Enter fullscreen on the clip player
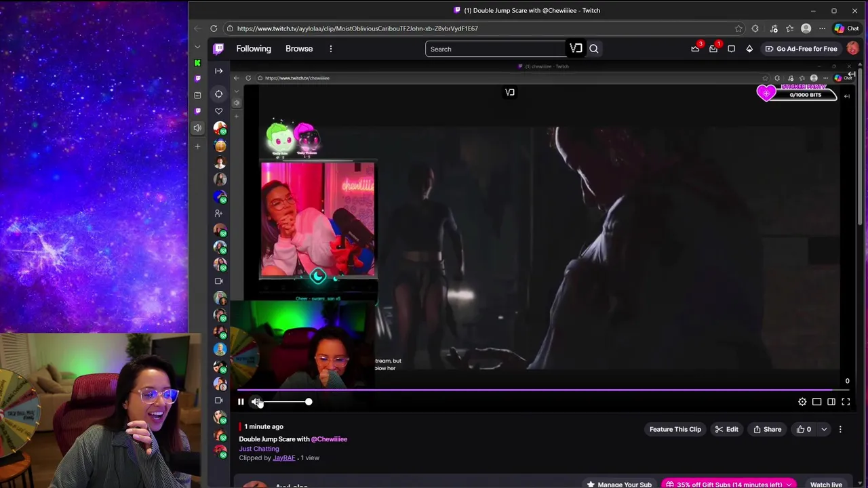 click(x=846, y=402)
